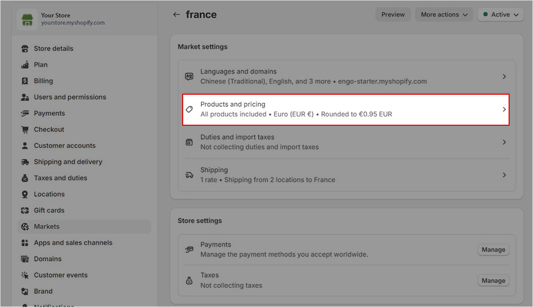Click the Store details house icon
Image resolution: width=533 pixels, height=307 pixels.
(25, 49)
